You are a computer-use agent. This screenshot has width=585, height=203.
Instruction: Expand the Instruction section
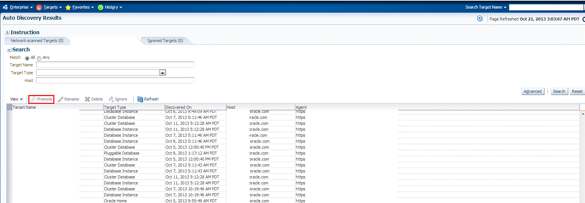click(7, 32)
